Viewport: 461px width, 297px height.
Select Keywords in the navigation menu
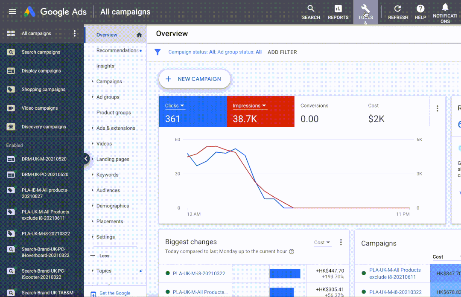107,175
